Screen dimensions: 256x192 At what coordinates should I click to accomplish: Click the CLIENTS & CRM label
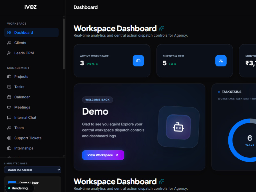pyautogui.click(x=173, y=56)
